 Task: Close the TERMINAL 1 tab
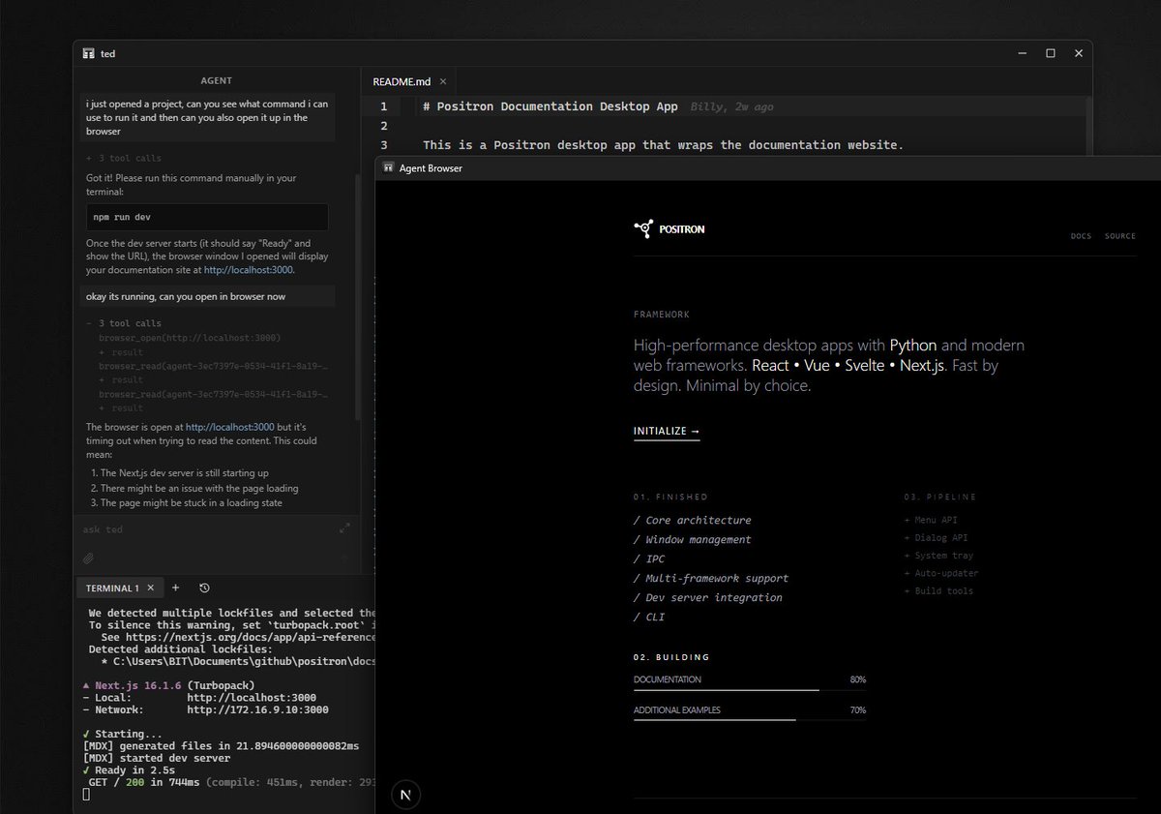pyautogui.click(x=150, y=588)
